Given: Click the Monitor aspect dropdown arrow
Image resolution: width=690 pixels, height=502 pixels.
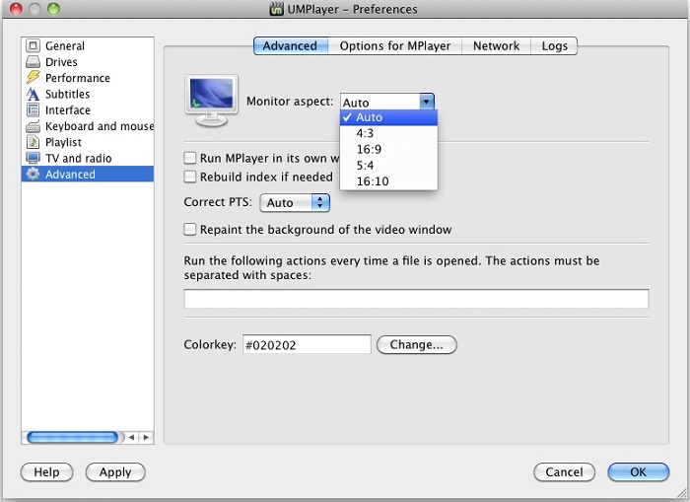Looking at the screenshot, I should [x=427, y=102].
